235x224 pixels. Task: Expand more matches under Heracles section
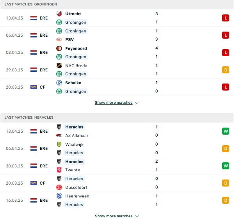114,216
